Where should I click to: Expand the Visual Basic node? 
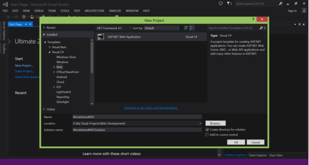49,47
